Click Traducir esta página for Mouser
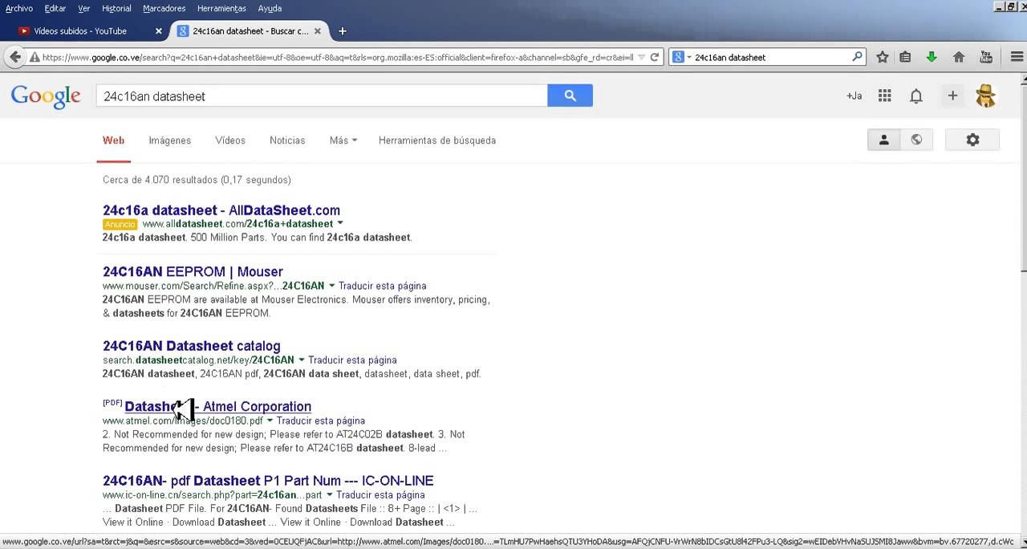This screenshot has width=1027, height=549. 382,286
